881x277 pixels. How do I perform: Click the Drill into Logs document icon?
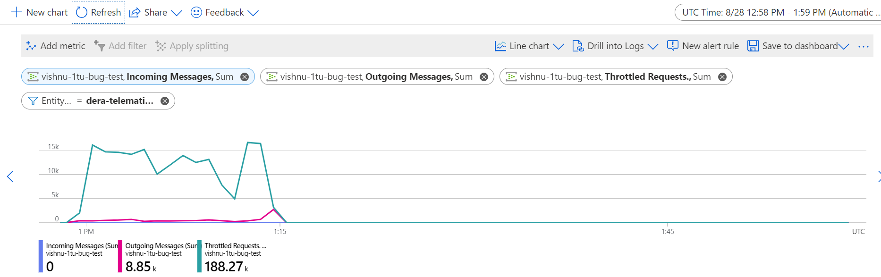point(578,46)
